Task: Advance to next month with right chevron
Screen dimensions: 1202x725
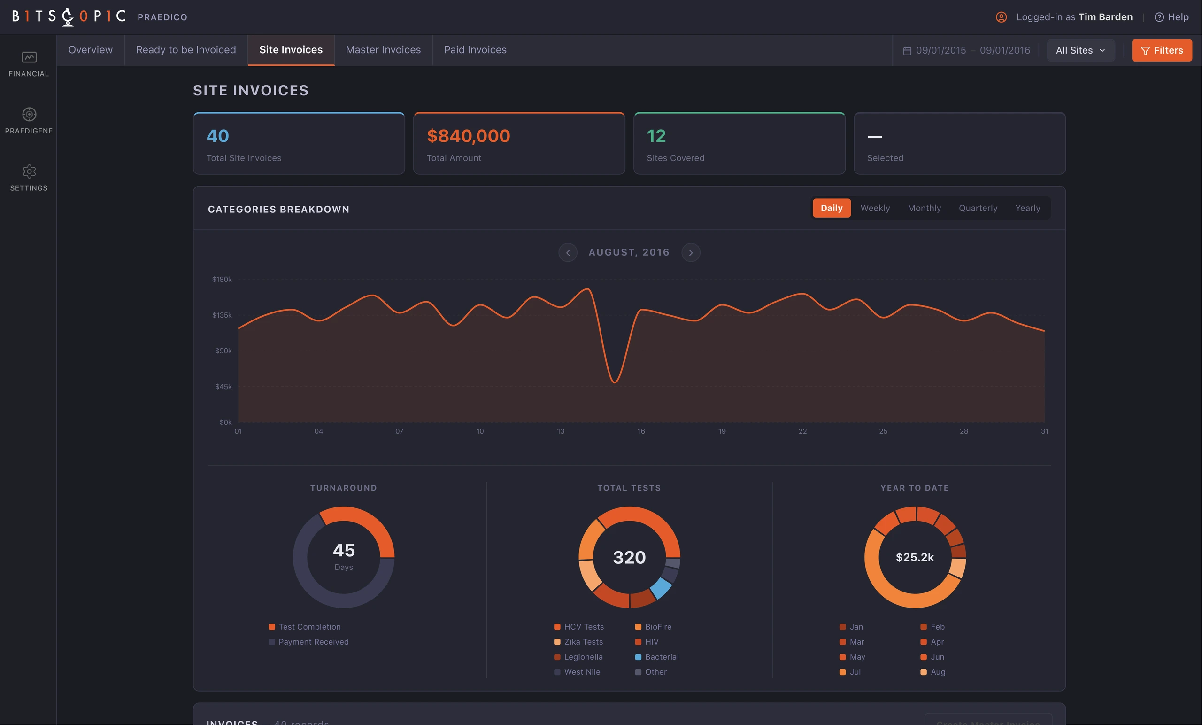Action: click(691, 252)
